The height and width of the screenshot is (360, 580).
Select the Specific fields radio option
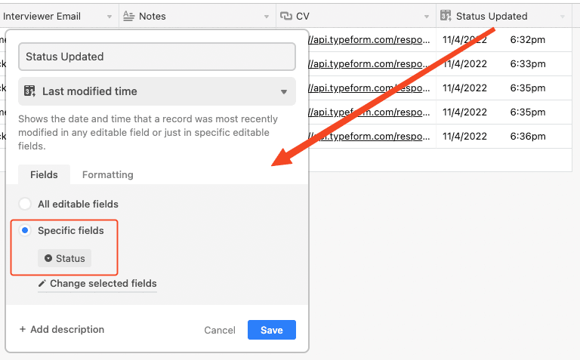pos(26,230)
